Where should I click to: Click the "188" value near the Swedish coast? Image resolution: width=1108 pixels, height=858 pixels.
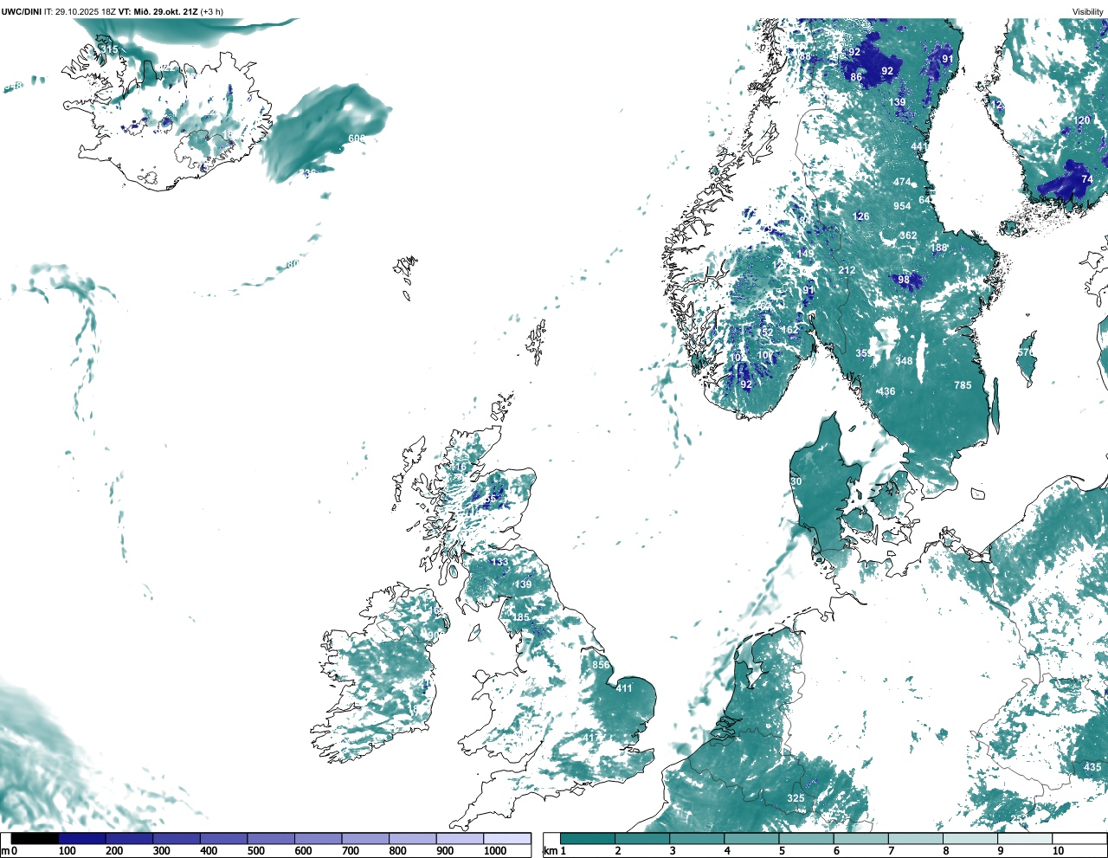[x=938, y=248]
